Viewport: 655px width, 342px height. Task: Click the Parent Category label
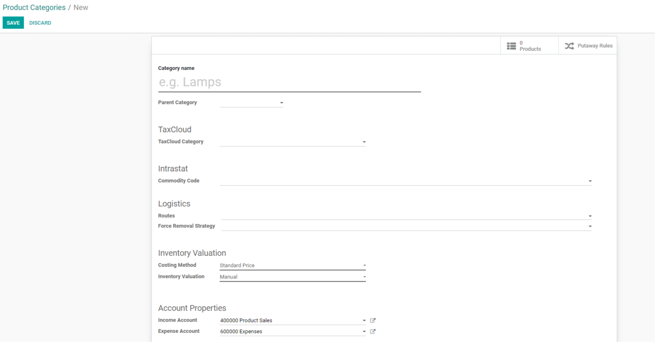click(x=177, y=102)
